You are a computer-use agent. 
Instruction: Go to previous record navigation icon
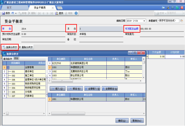[x=43, y=13]
